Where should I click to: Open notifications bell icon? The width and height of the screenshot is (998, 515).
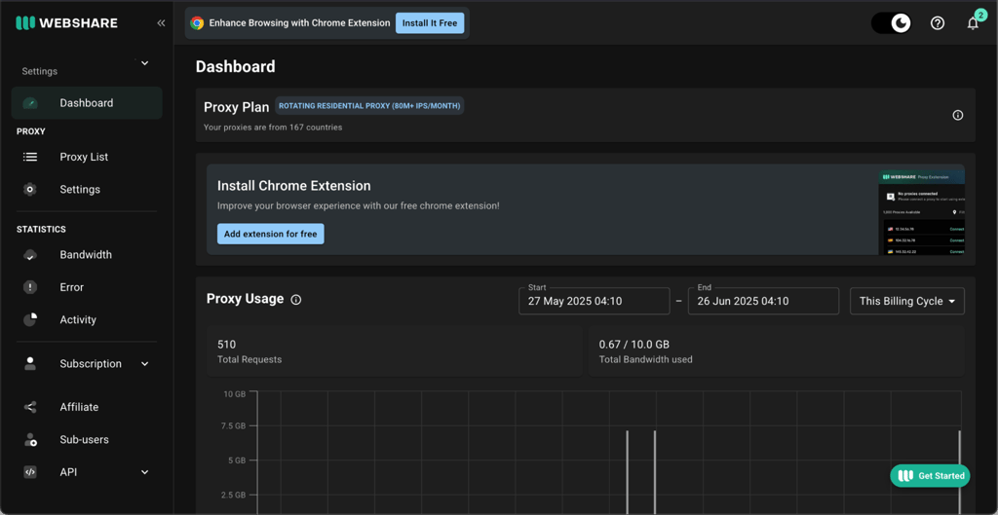click(x=973, y=23)
